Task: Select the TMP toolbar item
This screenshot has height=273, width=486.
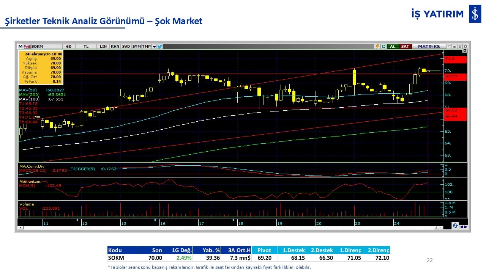Action: pos(146,47)
